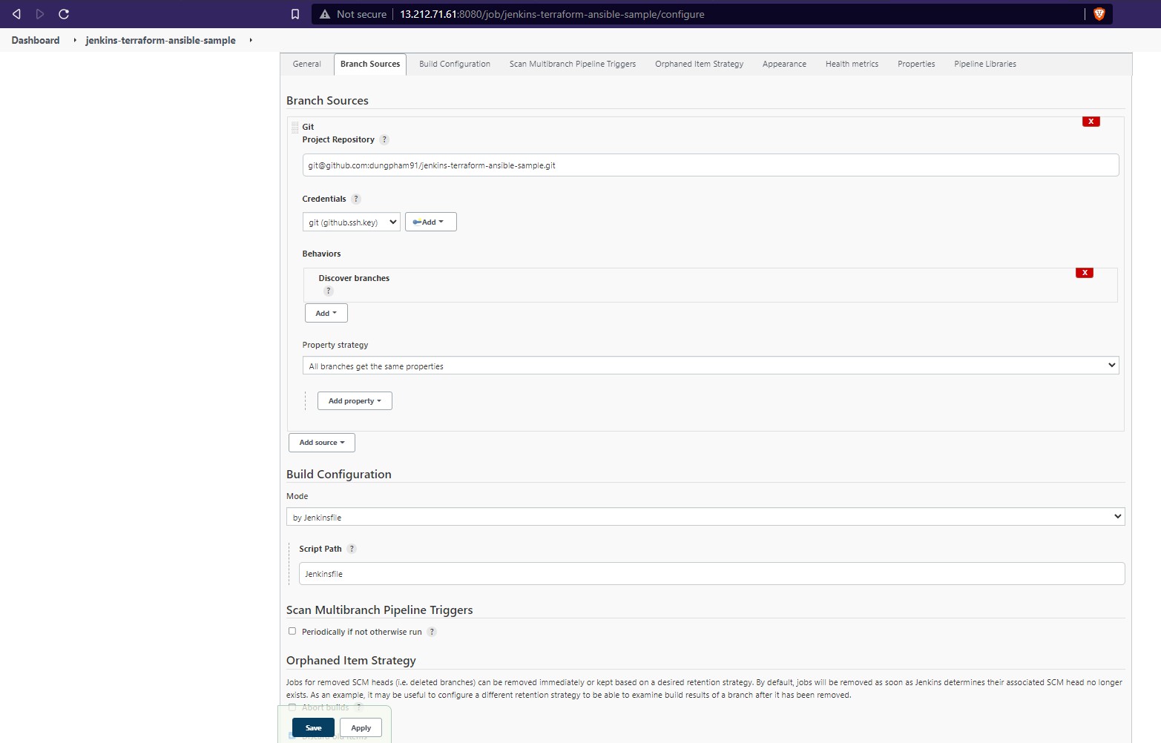Select the Branch Sources tab

370,64
